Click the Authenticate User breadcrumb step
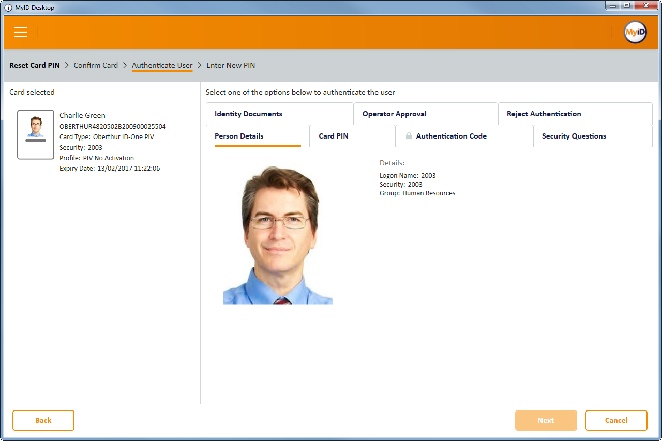The height and width of the screenshot is (441, 662). pyautogui.click(x=162, y=65)
